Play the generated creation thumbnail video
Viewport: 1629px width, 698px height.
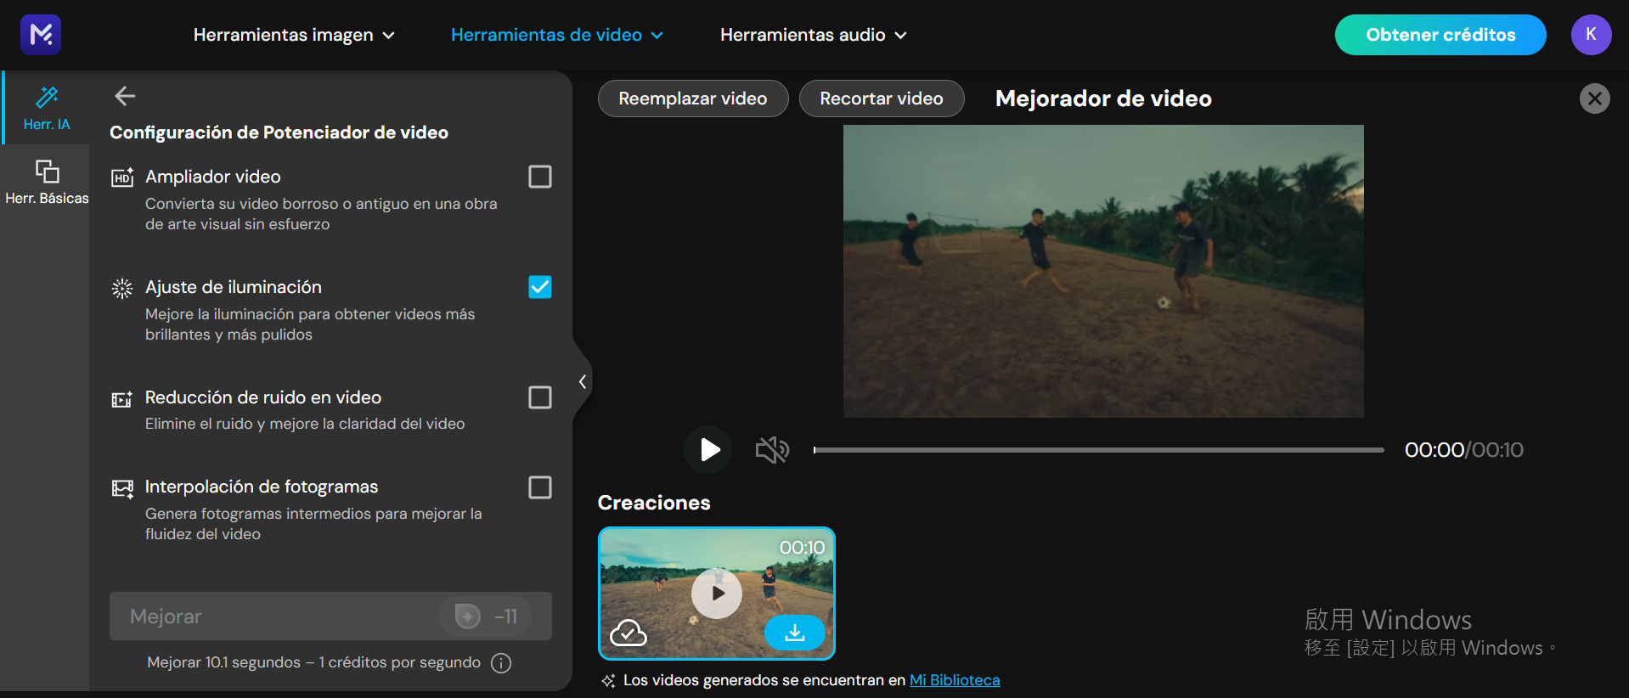point(717,594)
